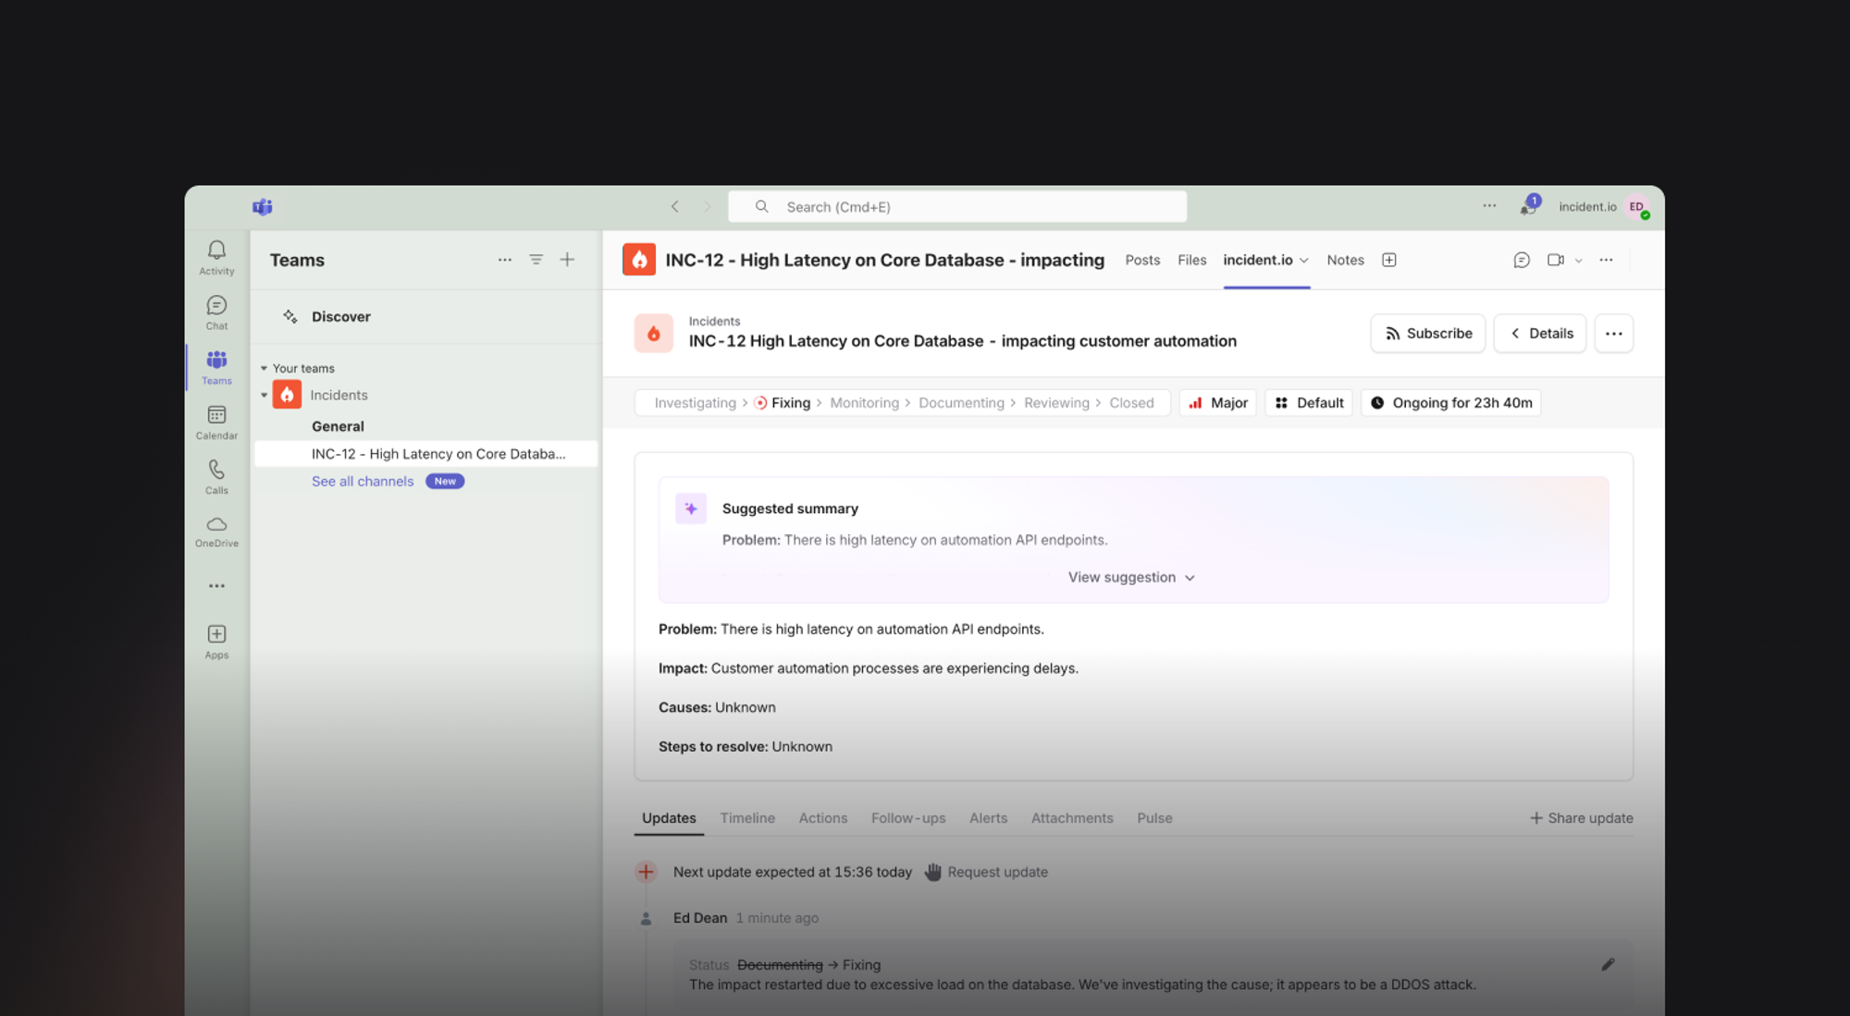Open OneDrive cloud icon

[216, 525]
